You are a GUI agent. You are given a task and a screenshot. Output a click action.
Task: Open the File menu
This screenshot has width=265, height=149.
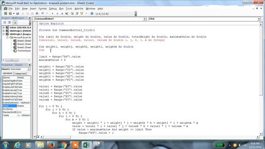pyautogui.click(x=10, y=9)
